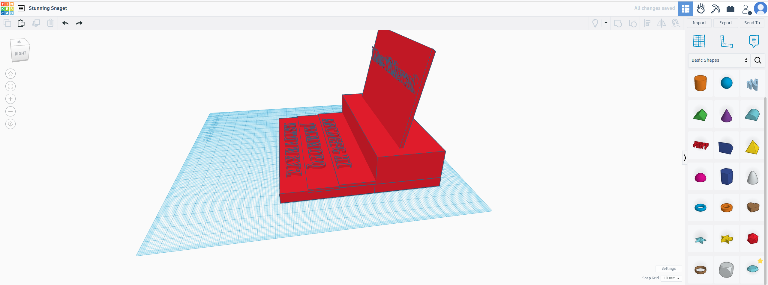
Task: Select the Notes tool
Action: coord(754,41)
